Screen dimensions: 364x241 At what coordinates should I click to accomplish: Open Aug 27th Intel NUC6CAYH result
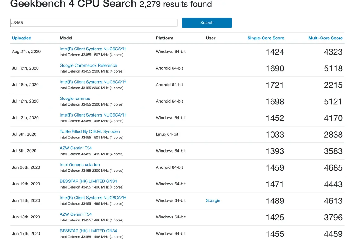tap(93, 49)
